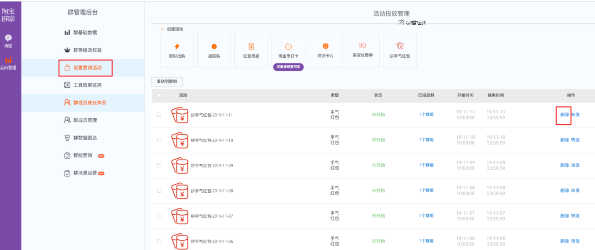595x250 pixels.
Task: Select the 拼团卡片 activity icon
Action: (326, 46)
